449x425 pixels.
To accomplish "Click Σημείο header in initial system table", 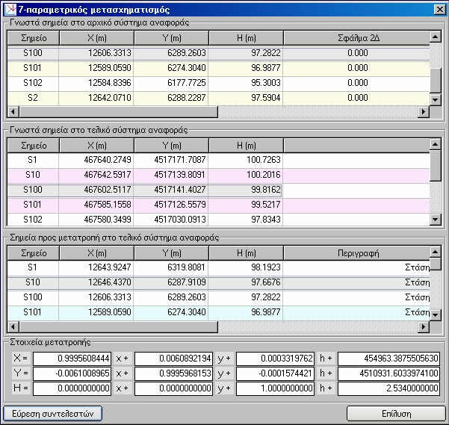I will (33, 38).
